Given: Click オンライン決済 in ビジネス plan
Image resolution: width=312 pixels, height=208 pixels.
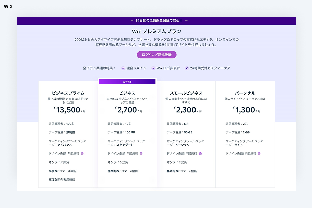Looking at the screenshot, I should (118, 162).
